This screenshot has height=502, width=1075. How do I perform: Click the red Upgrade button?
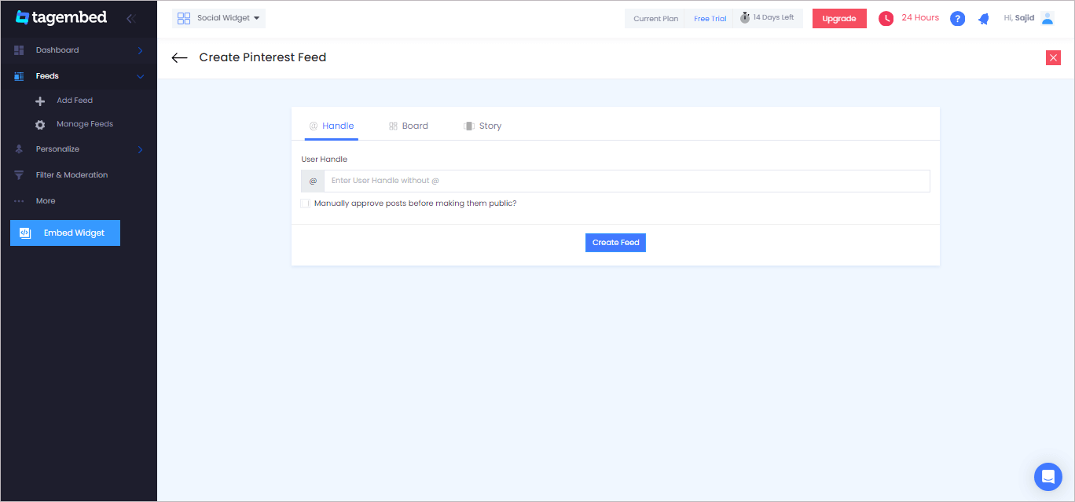(839, 19)
